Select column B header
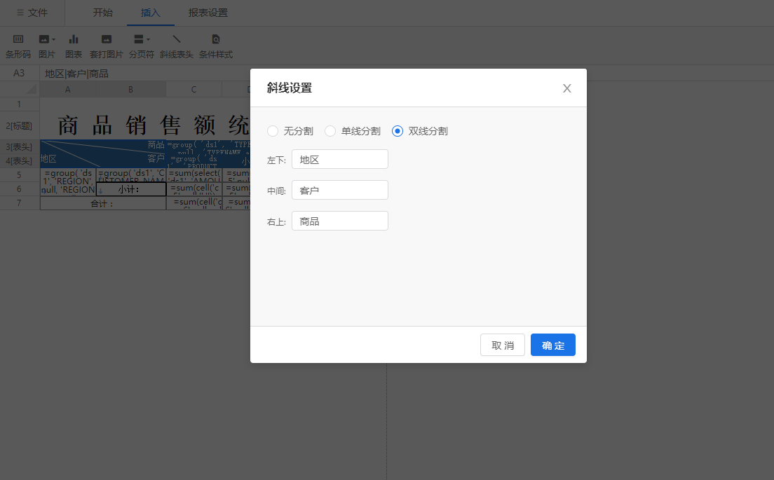The height and width of the screenshot is (480, 774). pyautogui.click(x=131, y=89)
